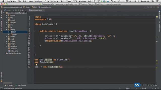Open the Notification Center list icon
The height and width of the screenshot is (90, 161).
[157, 1]
